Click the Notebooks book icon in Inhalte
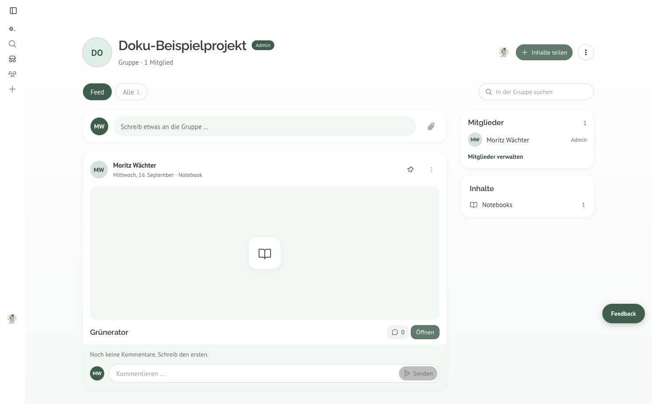Viewport: 652px width, 404px height. (x=474, y=205)
